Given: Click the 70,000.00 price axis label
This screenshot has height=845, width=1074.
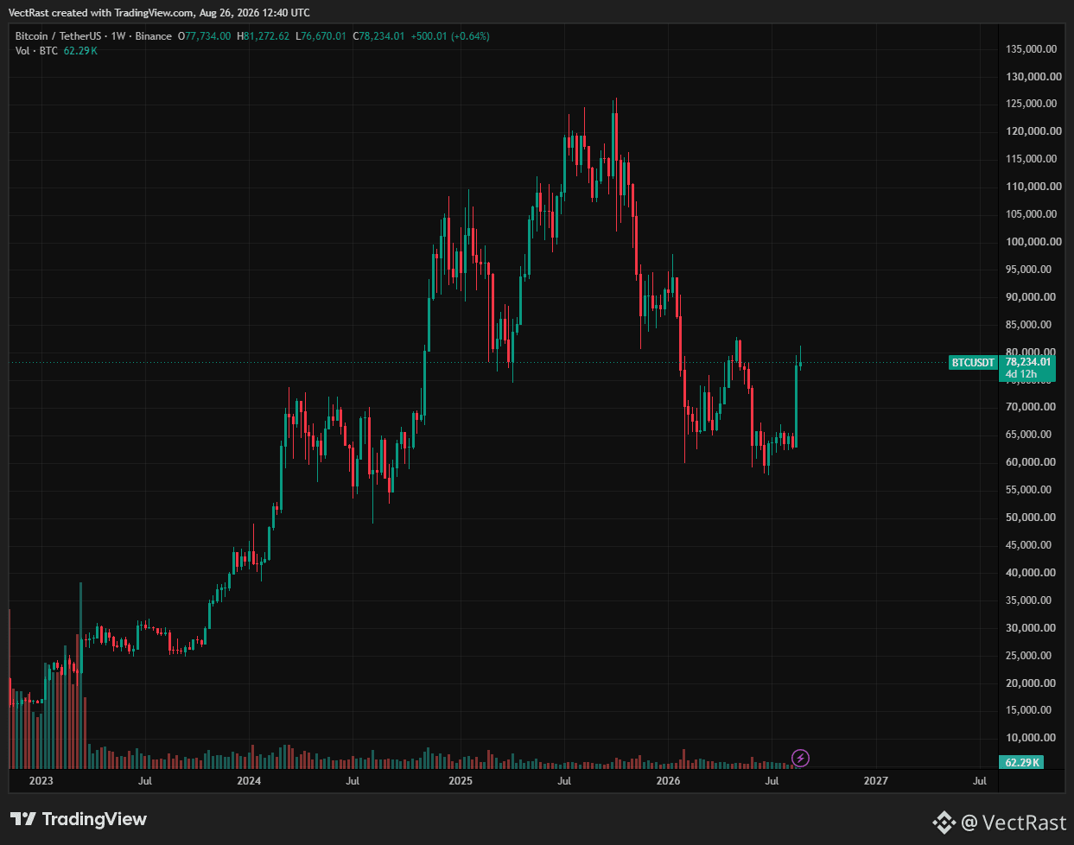Looking at the screenshot, I should tap(1032, 407).
